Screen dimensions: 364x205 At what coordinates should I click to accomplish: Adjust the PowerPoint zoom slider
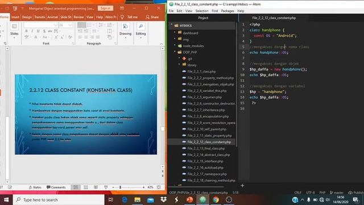click(x=120, y=187)
